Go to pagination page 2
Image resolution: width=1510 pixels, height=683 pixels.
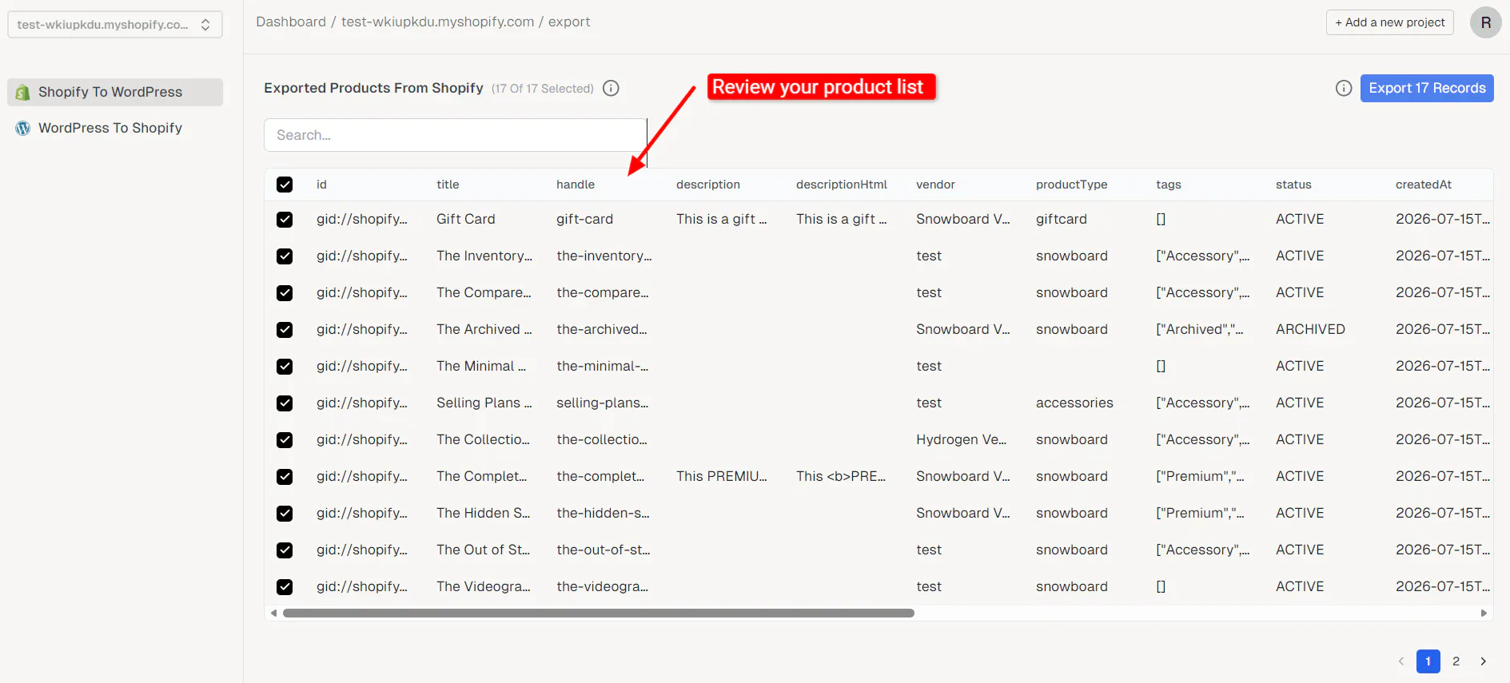click(x=1456, y=661)
